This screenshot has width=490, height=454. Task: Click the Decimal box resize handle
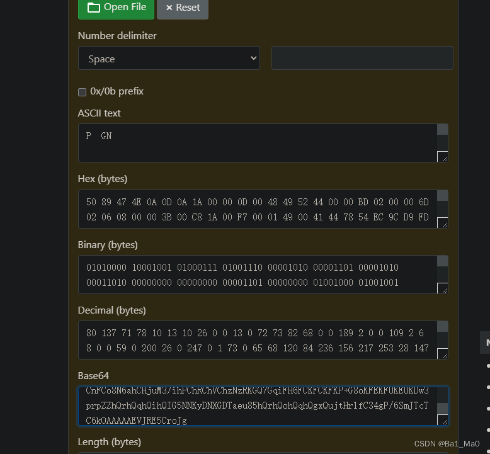(x=443, y=354)
